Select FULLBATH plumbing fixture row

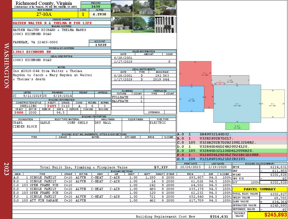point(128,97)
